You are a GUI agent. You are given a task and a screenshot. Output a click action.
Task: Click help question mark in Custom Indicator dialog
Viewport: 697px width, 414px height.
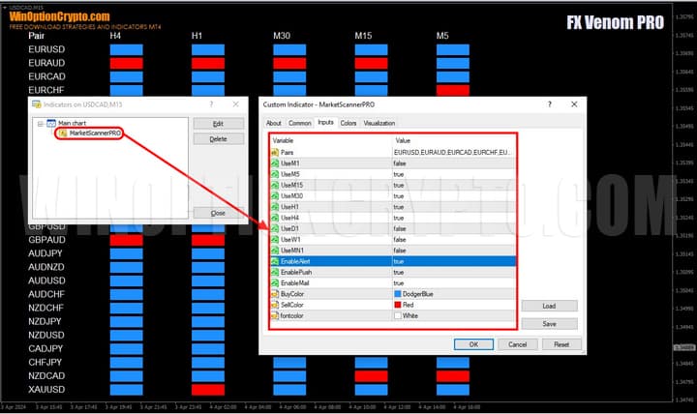550,104
